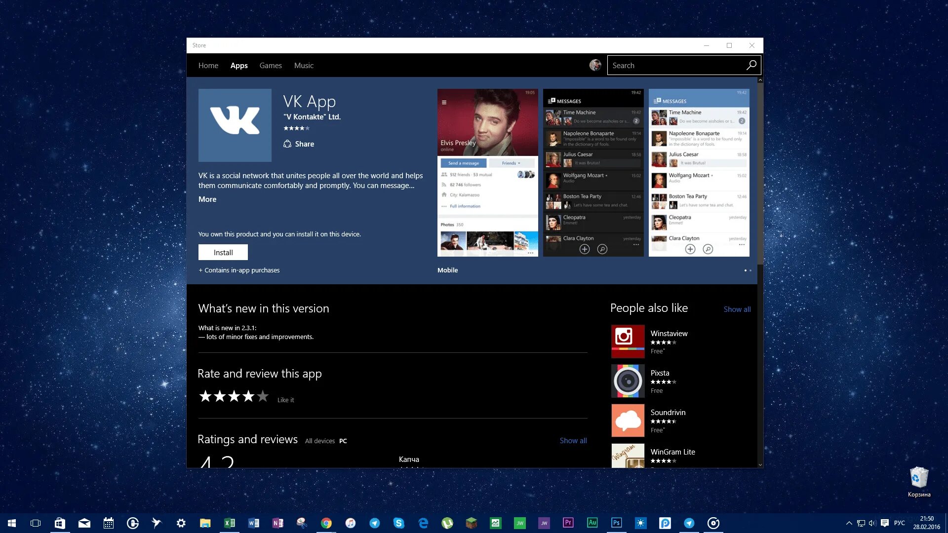Image resolution: width=948 pixels, height=533 pixels.
Task: Switch to the Music tab
Action: [x=304, y=65]
